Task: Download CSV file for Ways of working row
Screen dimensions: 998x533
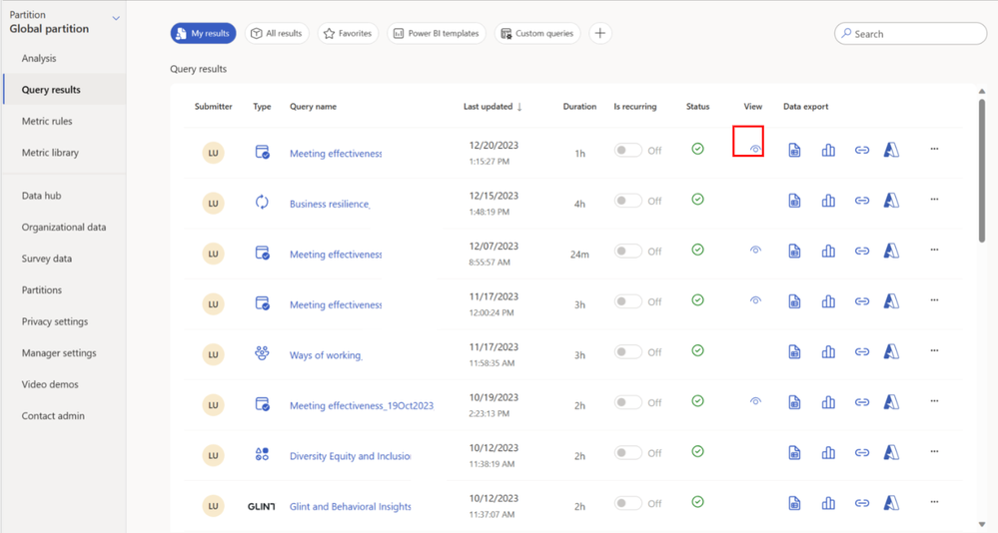Action: point(794,351)
